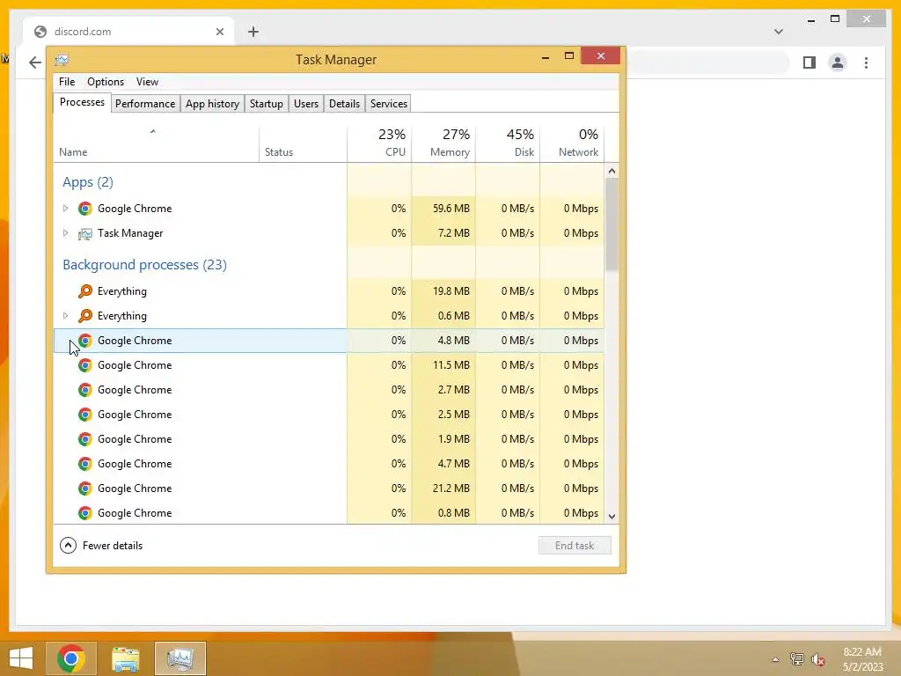Click the Apps (2) group heading

88,182
